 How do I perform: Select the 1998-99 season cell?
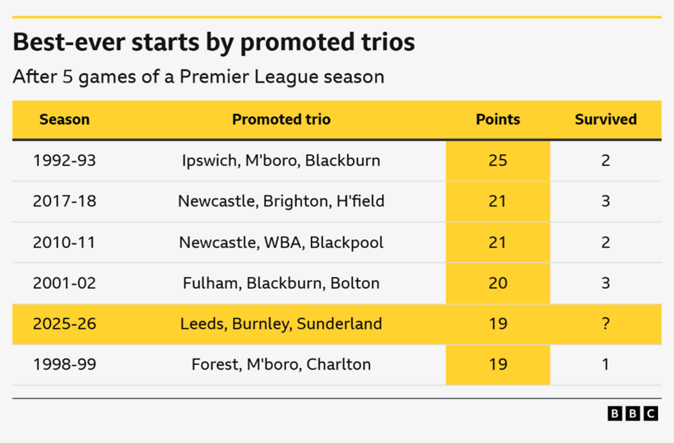pyautogui.click(x=64, y=365)
